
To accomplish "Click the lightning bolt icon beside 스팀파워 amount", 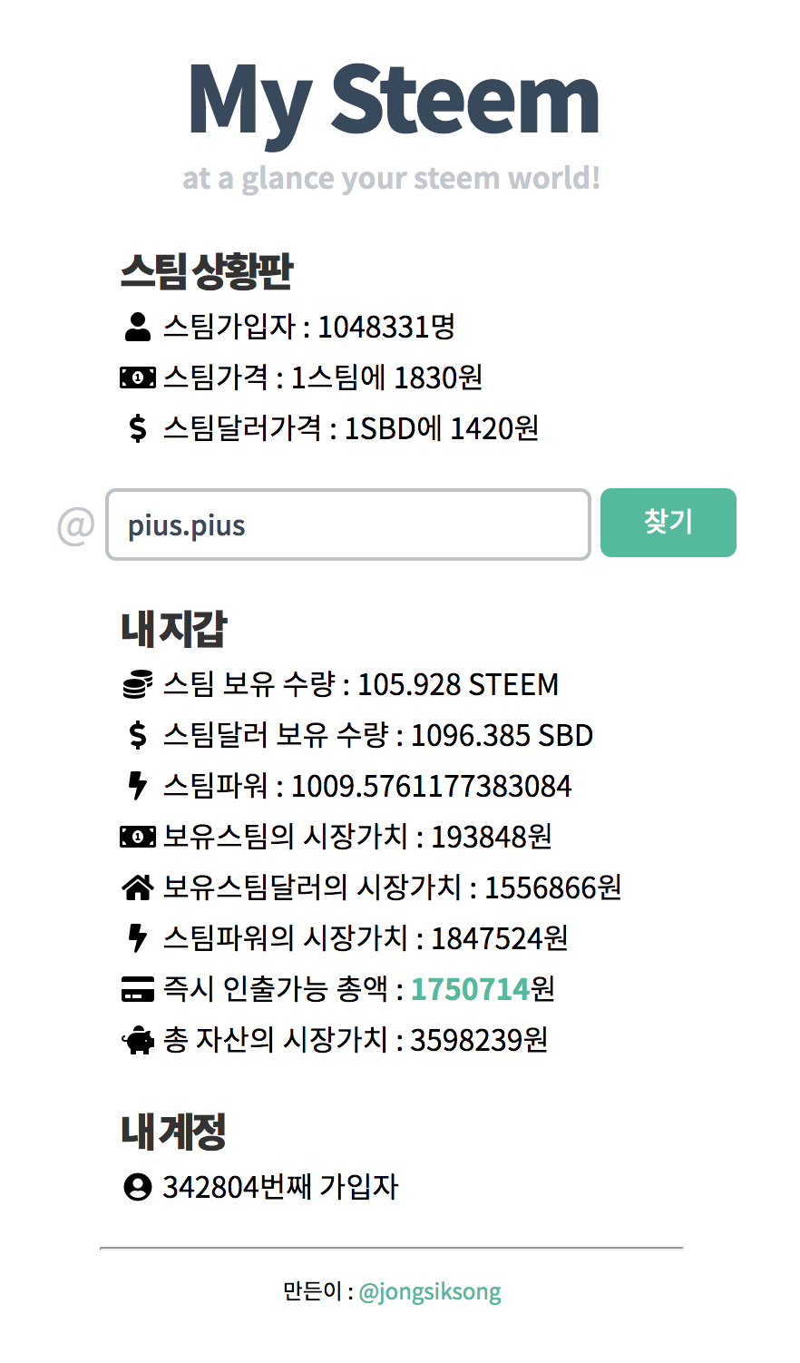I will [x=137, y=786].
